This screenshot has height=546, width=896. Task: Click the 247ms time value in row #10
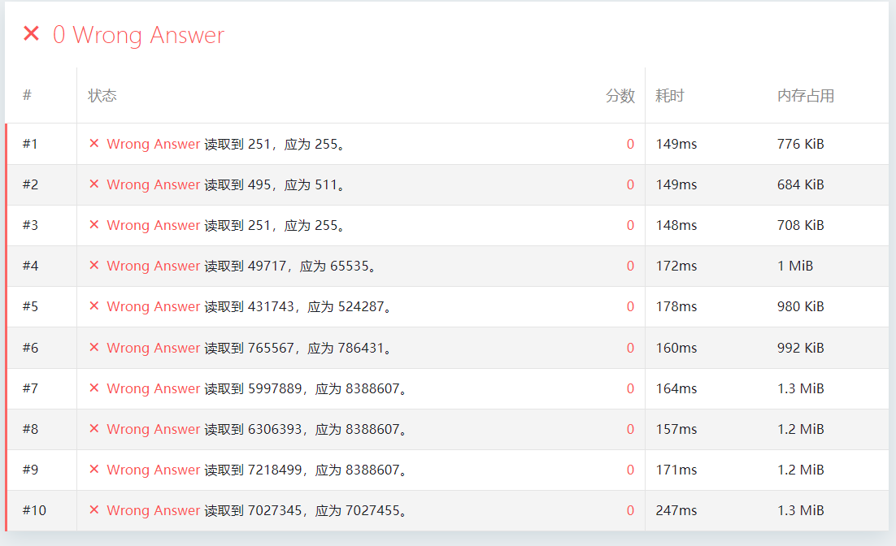676,510
